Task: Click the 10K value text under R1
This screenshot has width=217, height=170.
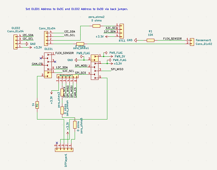Action: (151, 35)
